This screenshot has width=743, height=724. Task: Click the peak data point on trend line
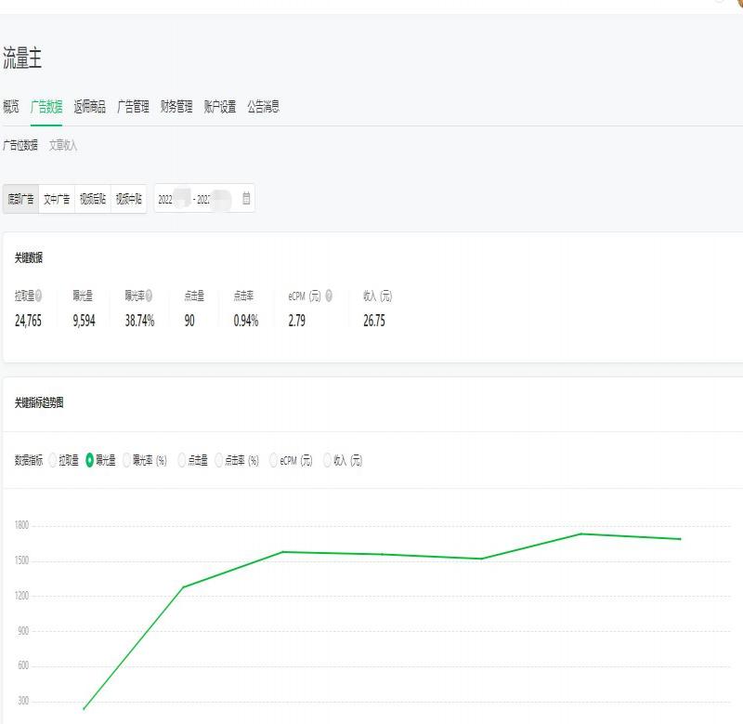(581, 534)
